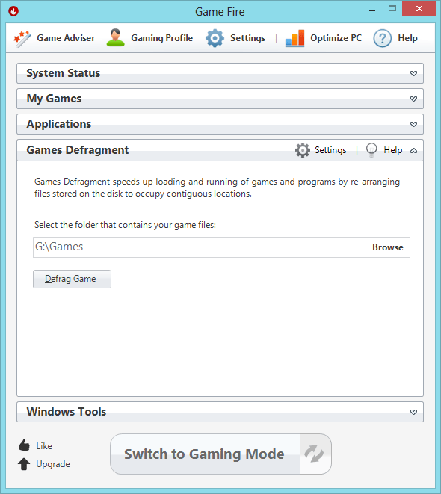Switch to Gaming Mode
The image size is (441, 494).
point(205,454)
